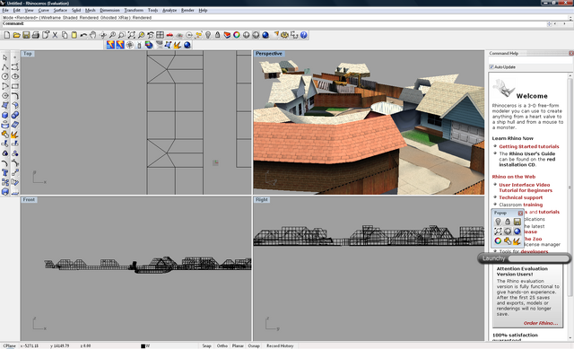Click the Options gear icon
The width and height of the screenshot is (574, 349).
[285, 35]
